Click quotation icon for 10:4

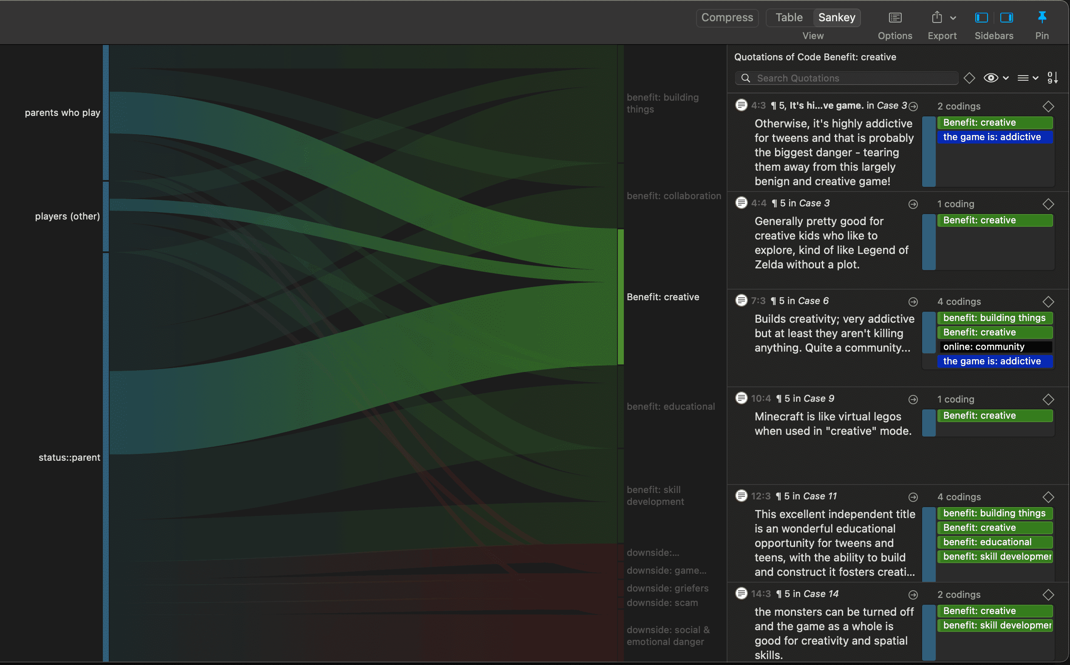741,398
